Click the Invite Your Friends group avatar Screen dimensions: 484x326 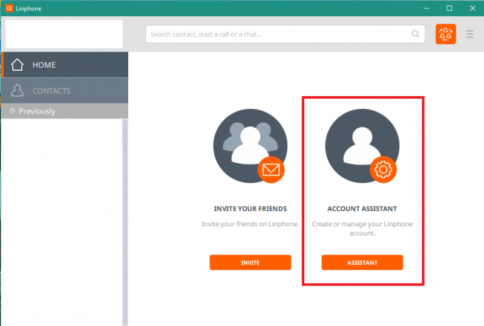click(x=250, y=146)
